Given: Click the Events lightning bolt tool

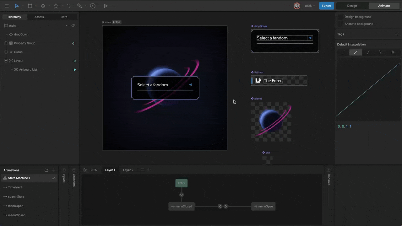Looking at the screenshot, I should coord(93,6).
